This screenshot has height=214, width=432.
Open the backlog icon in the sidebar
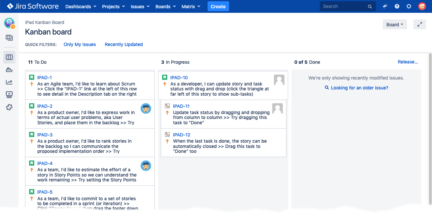pyautogui.click(x=9, y=38)
